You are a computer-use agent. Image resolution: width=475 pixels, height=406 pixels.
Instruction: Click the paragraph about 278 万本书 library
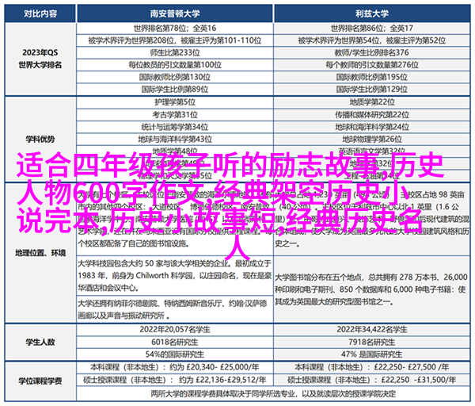(372, 289)
